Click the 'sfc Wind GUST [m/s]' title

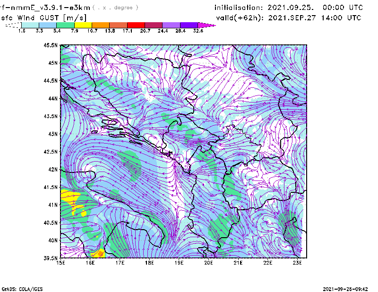[43, 18]
